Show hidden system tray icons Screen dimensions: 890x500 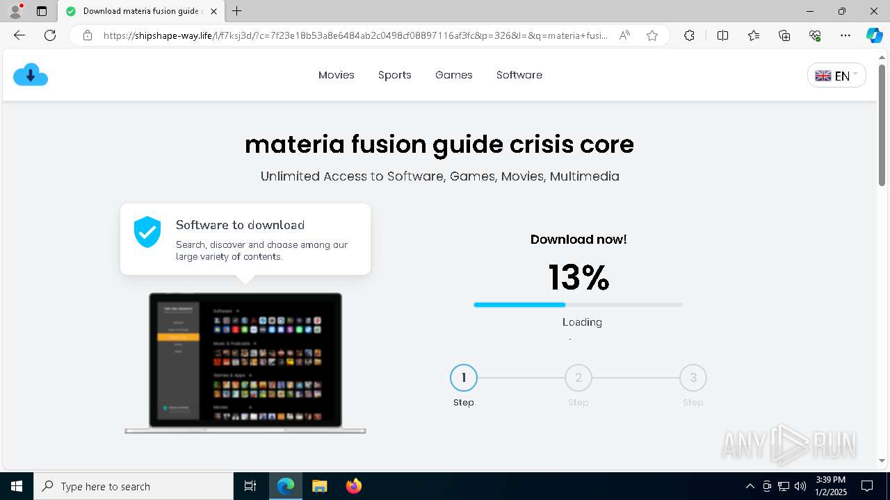(750, 486)
